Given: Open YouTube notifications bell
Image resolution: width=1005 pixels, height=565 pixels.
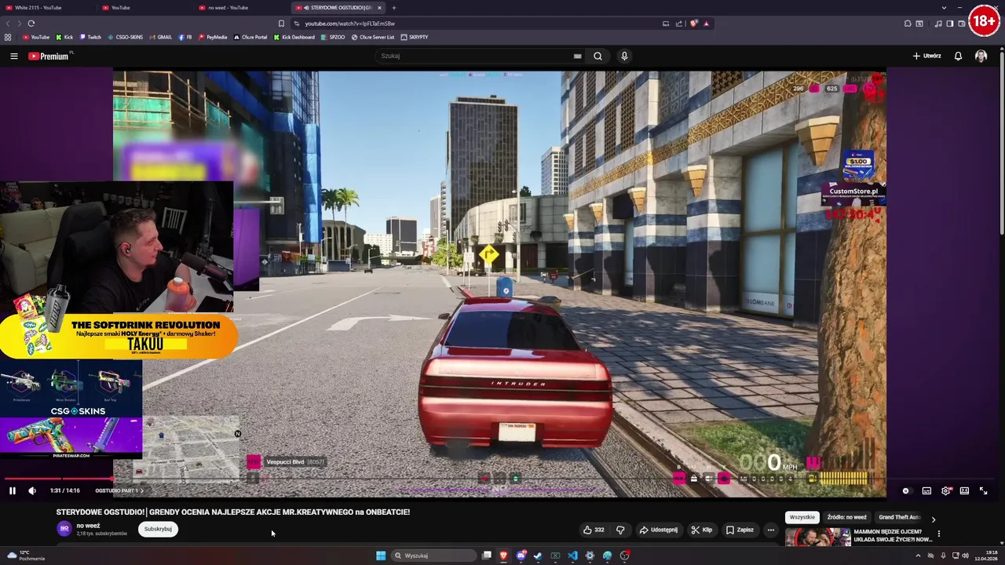Looking at the screenshot, I should pyautogui.click(x=958, y=56).
